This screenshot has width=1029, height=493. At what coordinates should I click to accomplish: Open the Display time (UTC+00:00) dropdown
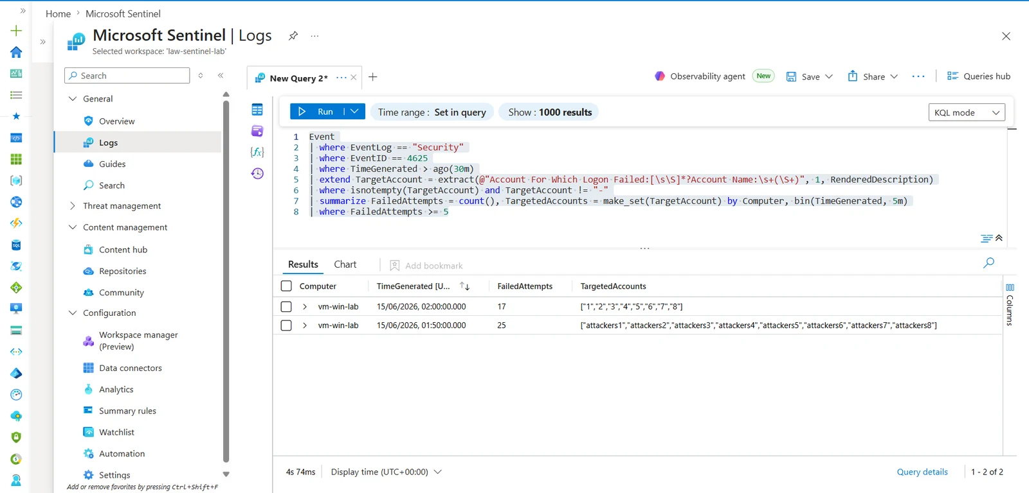click(386, 472)
